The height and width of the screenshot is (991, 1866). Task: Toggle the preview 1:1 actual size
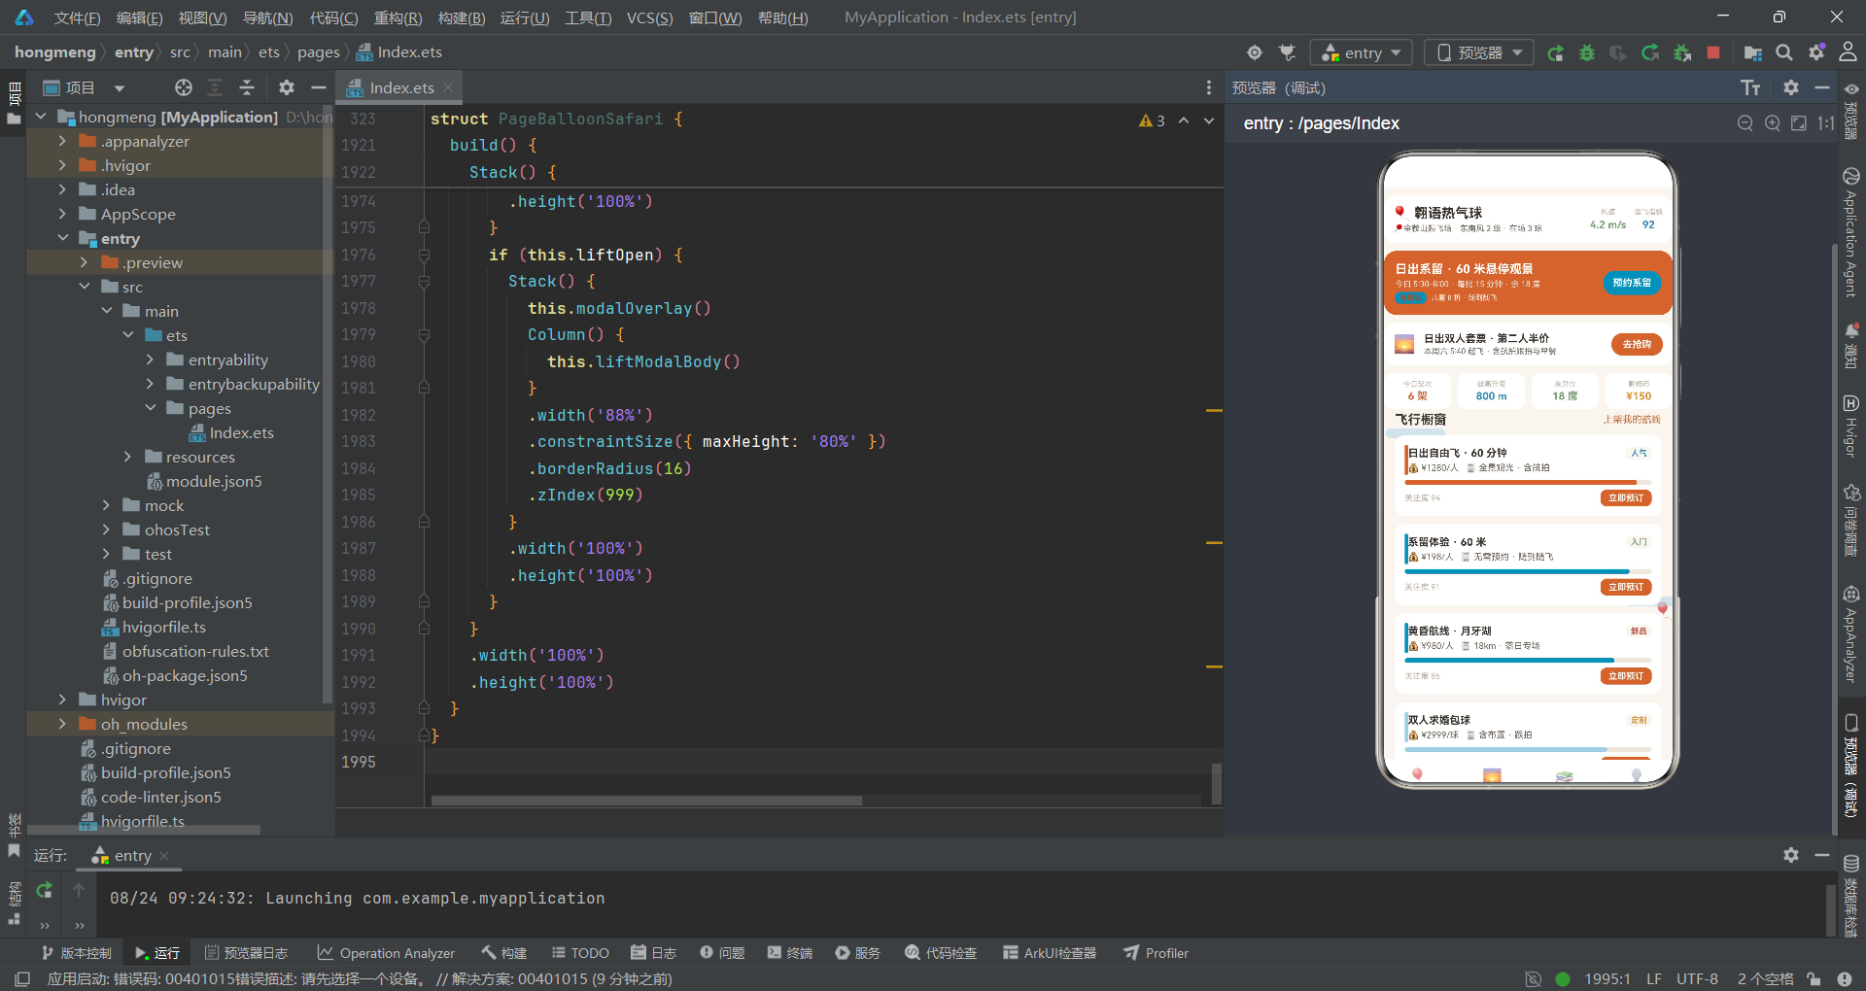pos(1826,123)
